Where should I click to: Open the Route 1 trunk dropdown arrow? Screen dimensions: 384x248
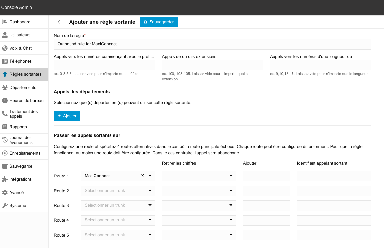[150, 176]
